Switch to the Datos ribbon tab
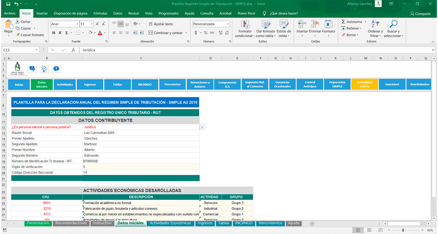The width and height of the screenshot is (438, 234). [x=118, y=13]
